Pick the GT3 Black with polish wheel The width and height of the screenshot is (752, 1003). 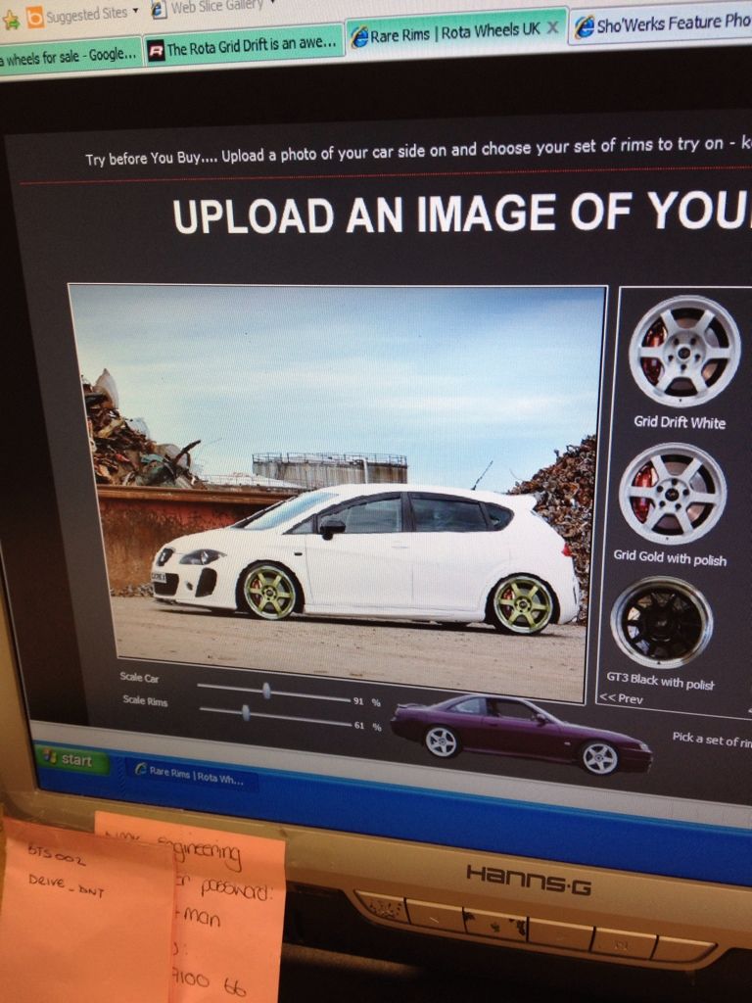click(661, 622)
